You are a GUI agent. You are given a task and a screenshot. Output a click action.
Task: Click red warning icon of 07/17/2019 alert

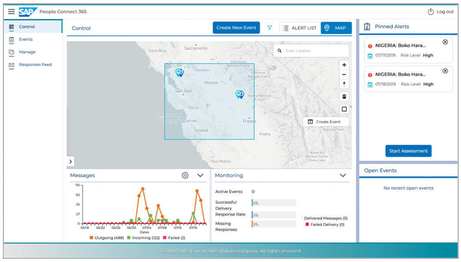click(370, 46)
